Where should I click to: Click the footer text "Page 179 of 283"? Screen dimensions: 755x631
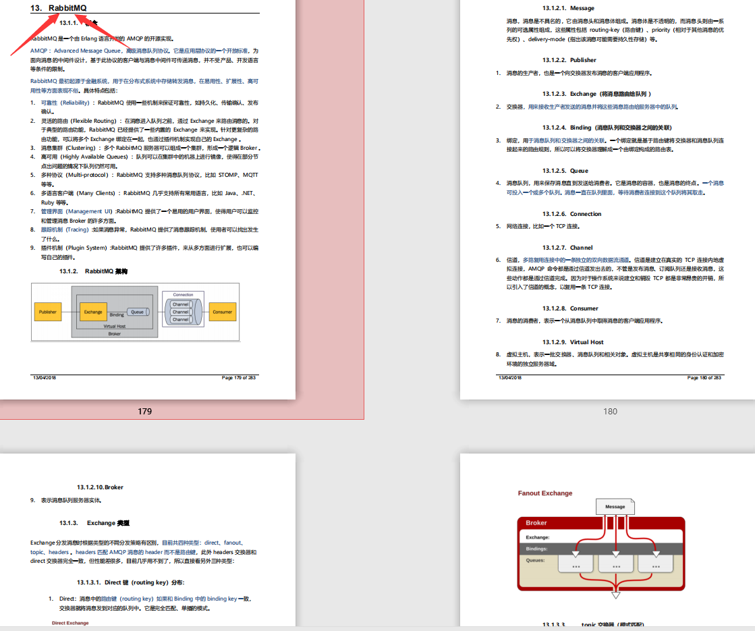coord(239,378)
